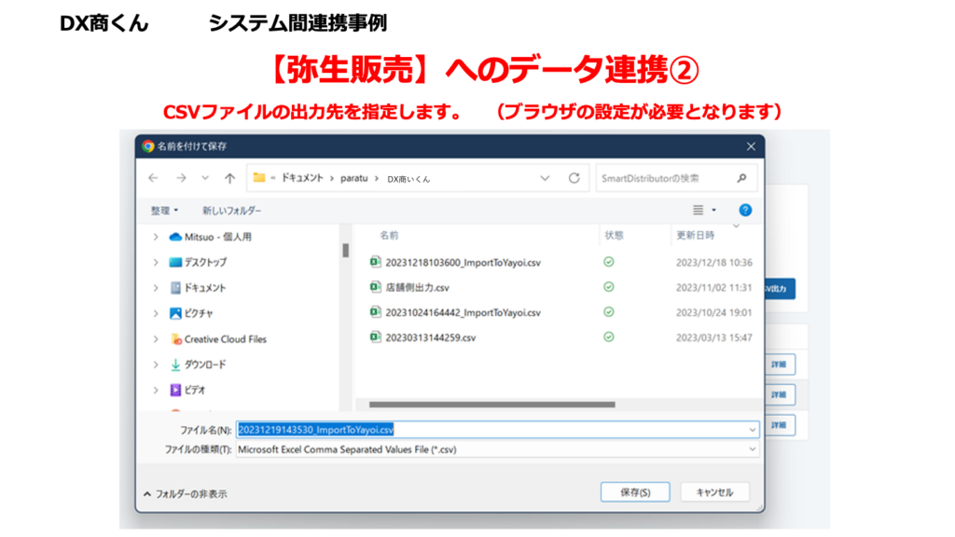Image resolution: width=955 pixels, height=537 pixels.
Task: Expand the デスクトップ tree node
Action: [156, 263]
